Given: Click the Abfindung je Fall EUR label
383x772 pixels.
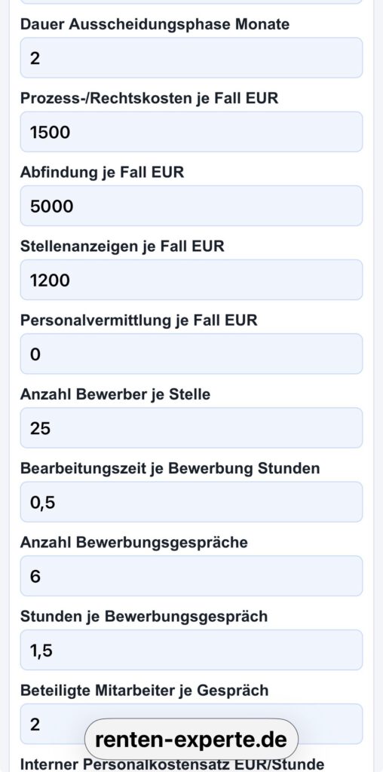Looking at the screenshot, I should coord(102,173).
